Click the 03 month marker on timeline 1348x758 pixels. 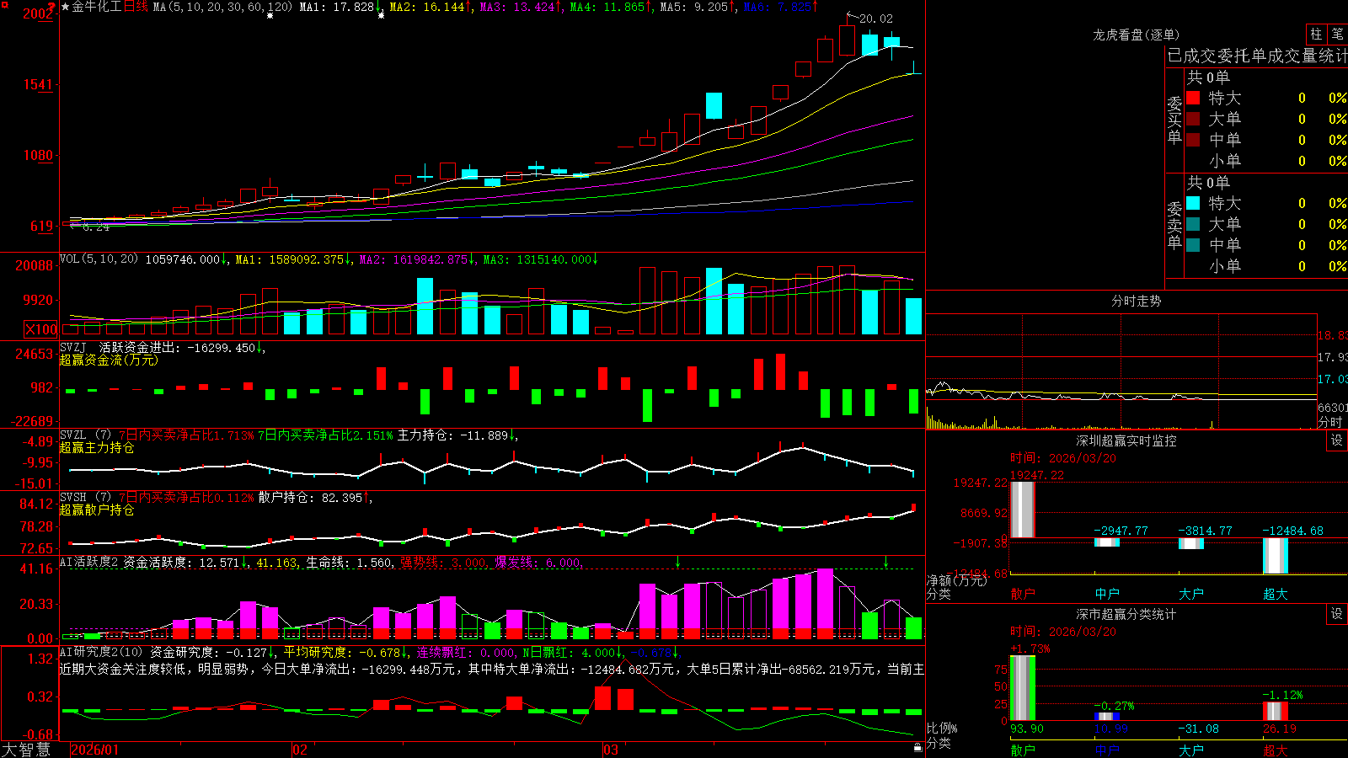[x=611, y=750]
